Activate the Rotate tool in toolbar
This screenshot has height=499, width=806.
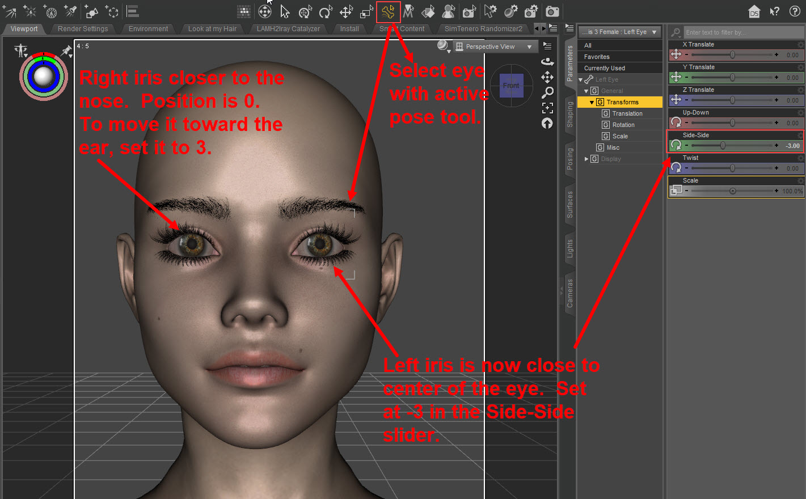tap(326, 11)
